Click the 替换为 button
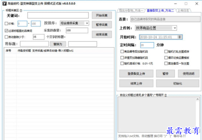 58,44
